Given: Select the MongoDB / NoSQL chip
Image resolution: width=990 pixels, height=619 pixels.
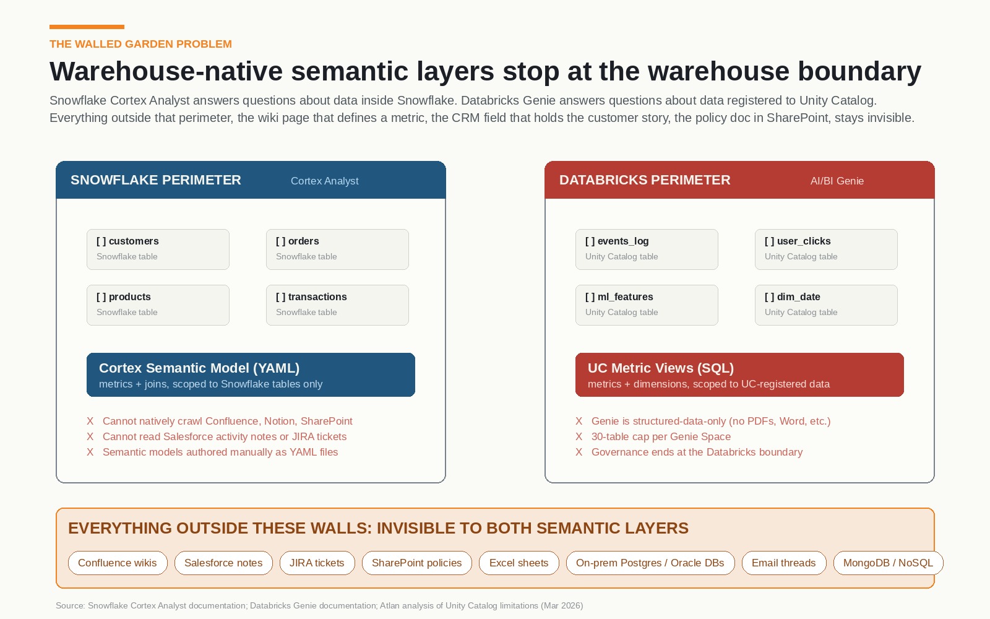Looking at the screenshot, I should pyautogui.click(x=888, y=563).
